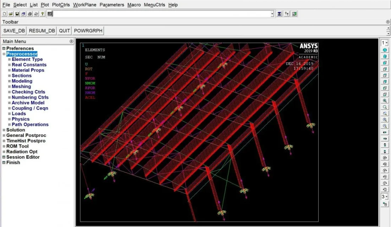Click the ANSYS Help question mark icon
Image resolution: width=391 pixels, height=227 pixels.
tap(43, 14)
